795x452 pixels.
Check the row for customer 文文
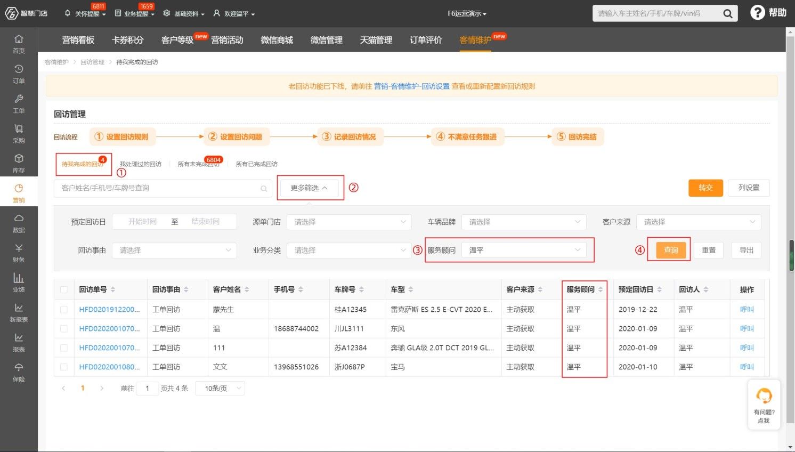tap(64, 367)
